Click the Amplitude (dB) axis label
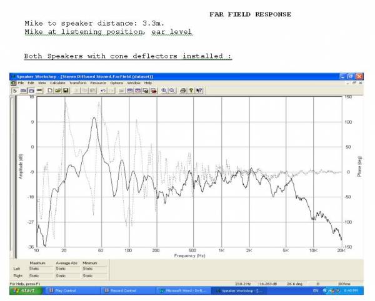The image size is (375, 301). click(x=21, y=166)
